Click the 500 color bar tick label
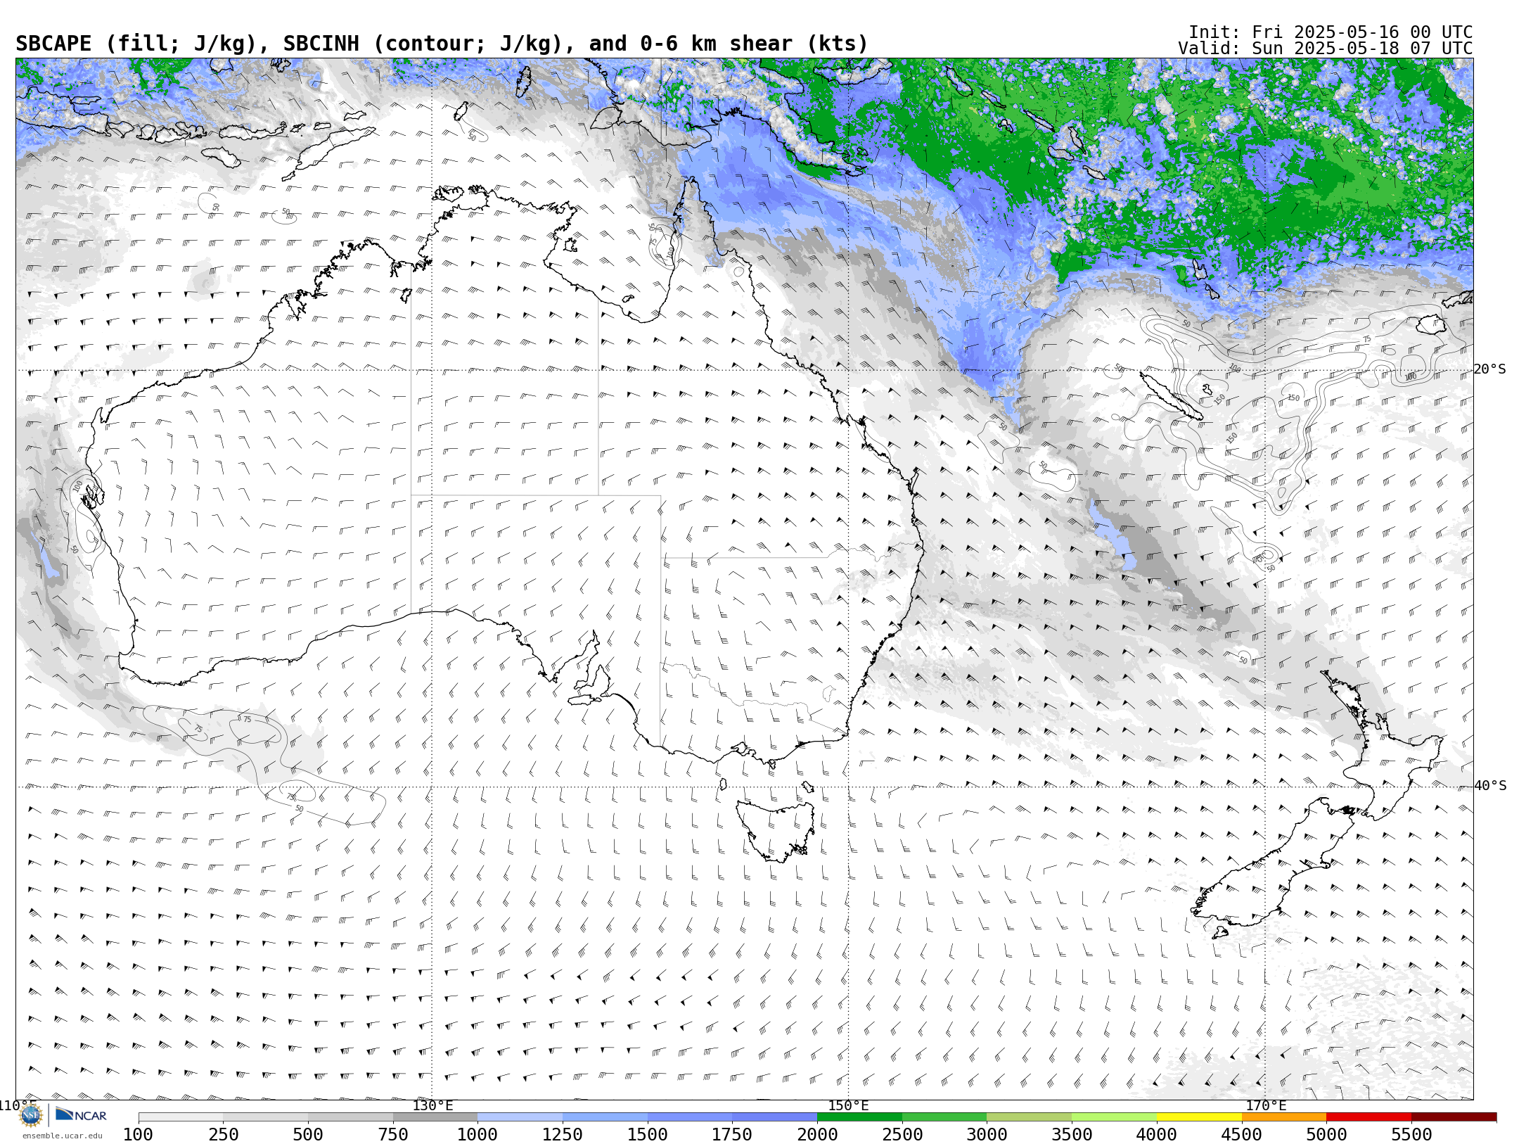The image size is (1519, 1144). (x=308, y=1134)
